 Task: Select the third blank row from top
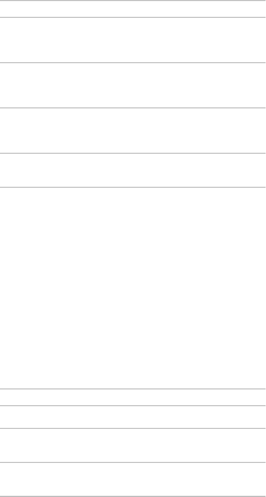pos(133,85)
